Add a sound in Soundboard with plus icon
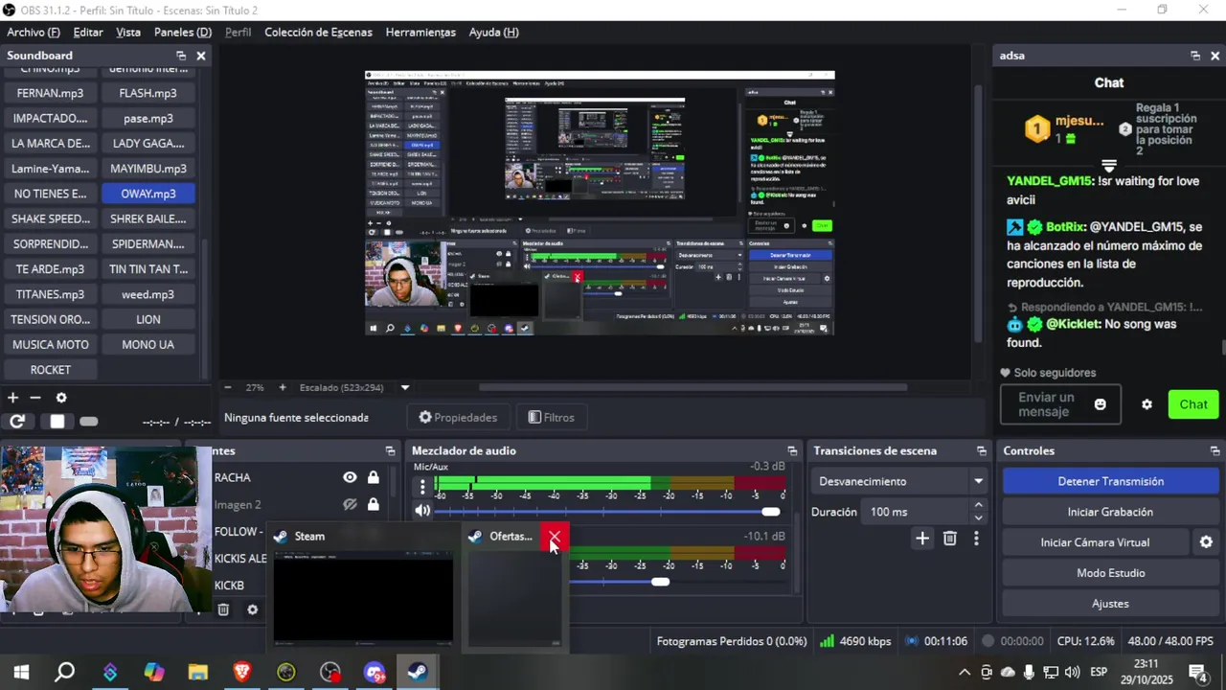1226x690 pixels. point(13,398)
